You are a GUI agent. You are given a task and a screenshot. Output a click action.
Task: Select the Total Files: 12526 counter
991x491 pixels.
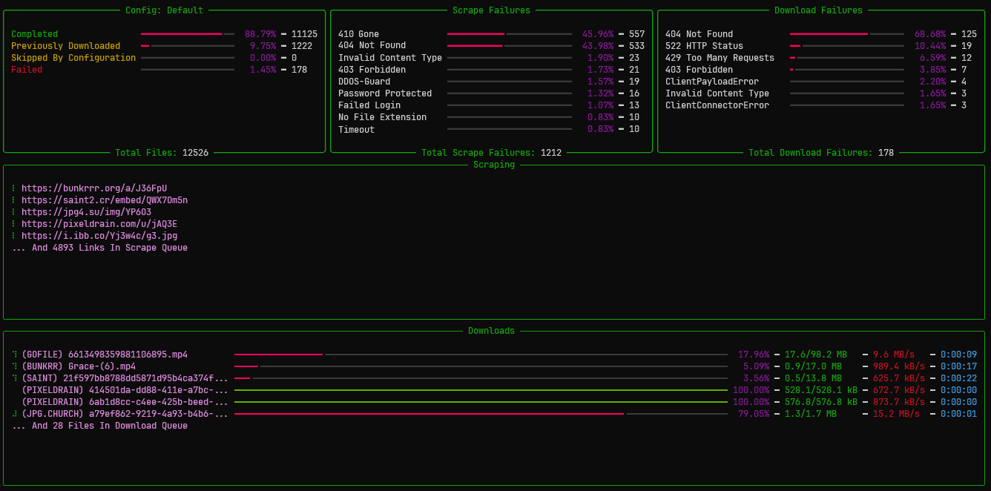(165, 152)
